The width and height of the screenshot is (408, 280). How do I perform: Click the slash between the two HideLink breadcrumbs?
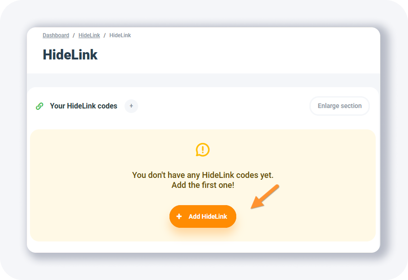(x=104, y=35)
